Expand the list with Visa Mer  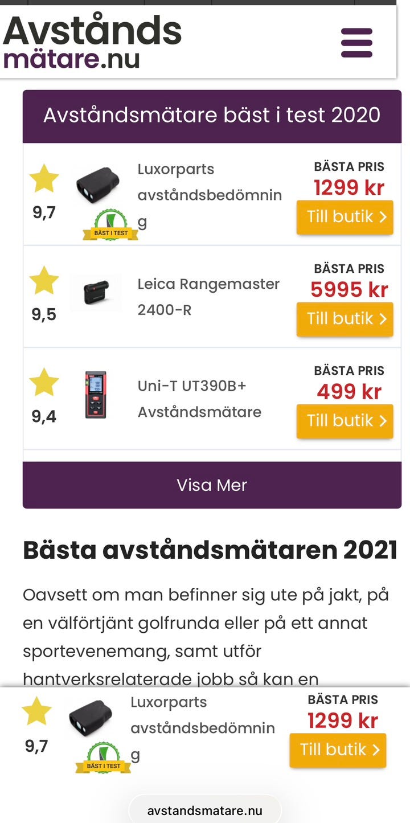[x=212, y=485]
